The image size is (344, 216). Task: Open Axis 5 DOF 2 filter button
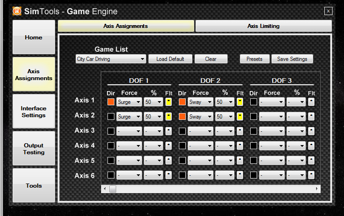[x=240, y=161]
